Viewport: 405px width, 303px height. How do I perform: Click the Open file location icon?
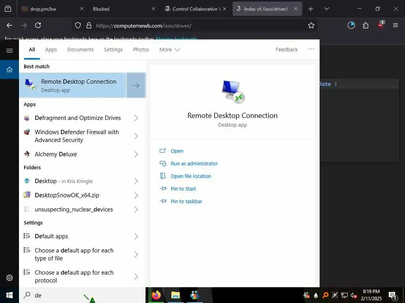tap(163, 176)
